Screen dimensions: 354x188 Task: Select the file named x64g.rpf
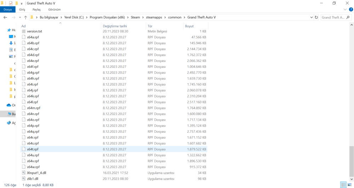(x=33, y=73)
